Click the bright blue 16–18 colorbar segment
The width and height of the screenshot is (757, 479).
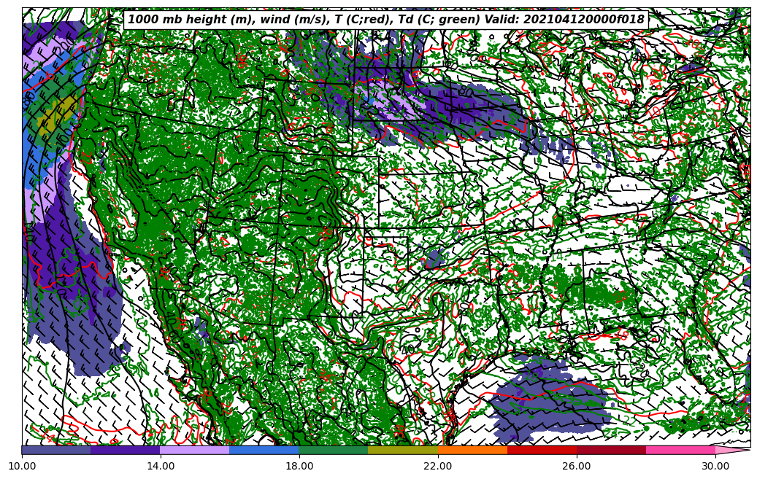pyautogui.click(x=264, y=450)
